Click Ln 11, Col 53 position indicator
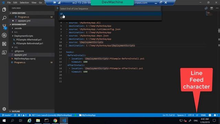 click(169, 115)
